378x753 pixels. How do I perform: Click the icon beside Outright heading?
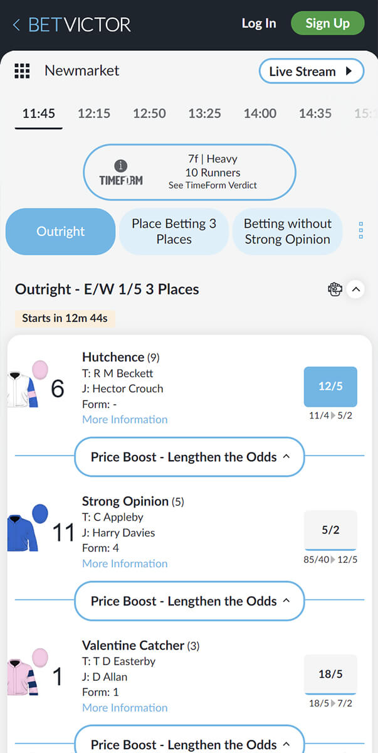pyautogui.click(x=335, y=289)
